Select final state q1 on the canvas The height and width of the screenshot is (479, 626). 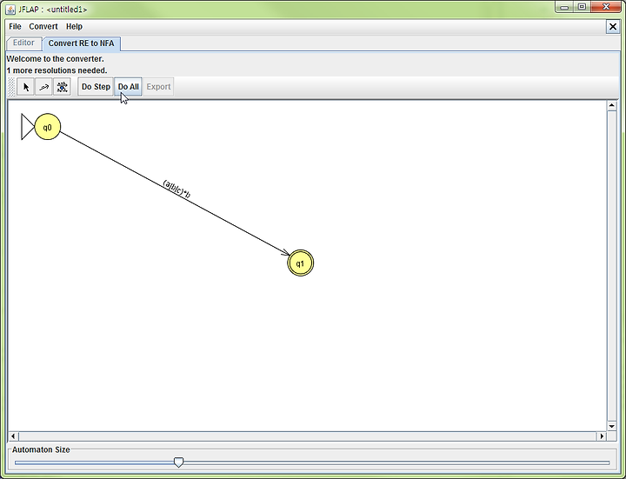(x=300, y=263)
